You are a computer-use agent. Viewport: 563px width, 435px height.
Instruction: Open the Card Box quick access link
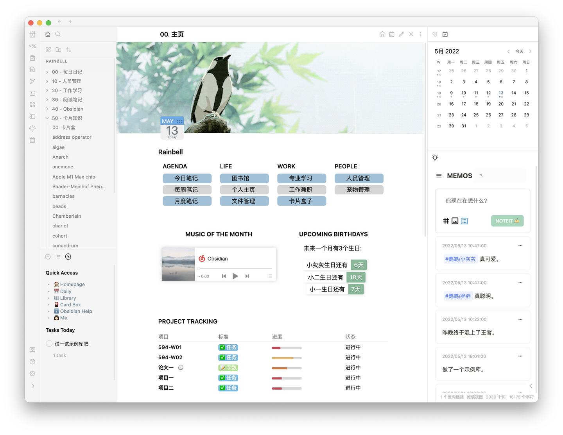[x=70, y=304]
